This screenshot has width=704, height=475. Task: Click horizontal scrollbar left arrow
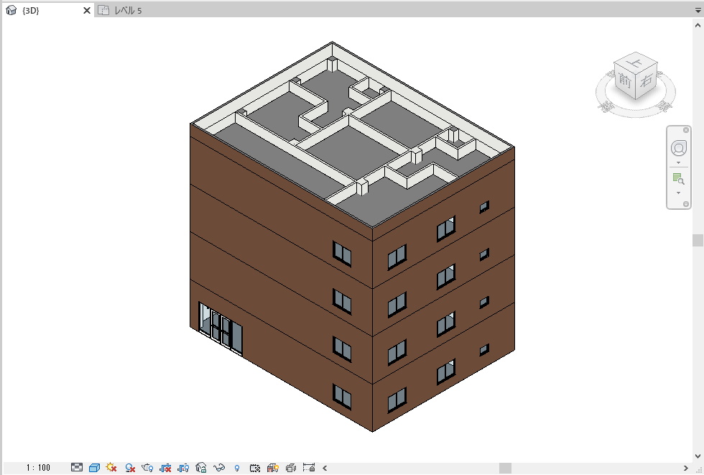325,469
